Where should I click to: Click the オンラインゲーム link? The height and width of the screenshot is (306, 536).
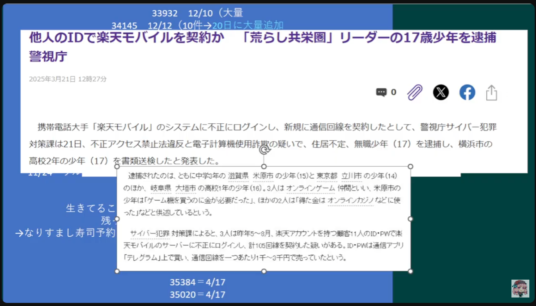311,189
